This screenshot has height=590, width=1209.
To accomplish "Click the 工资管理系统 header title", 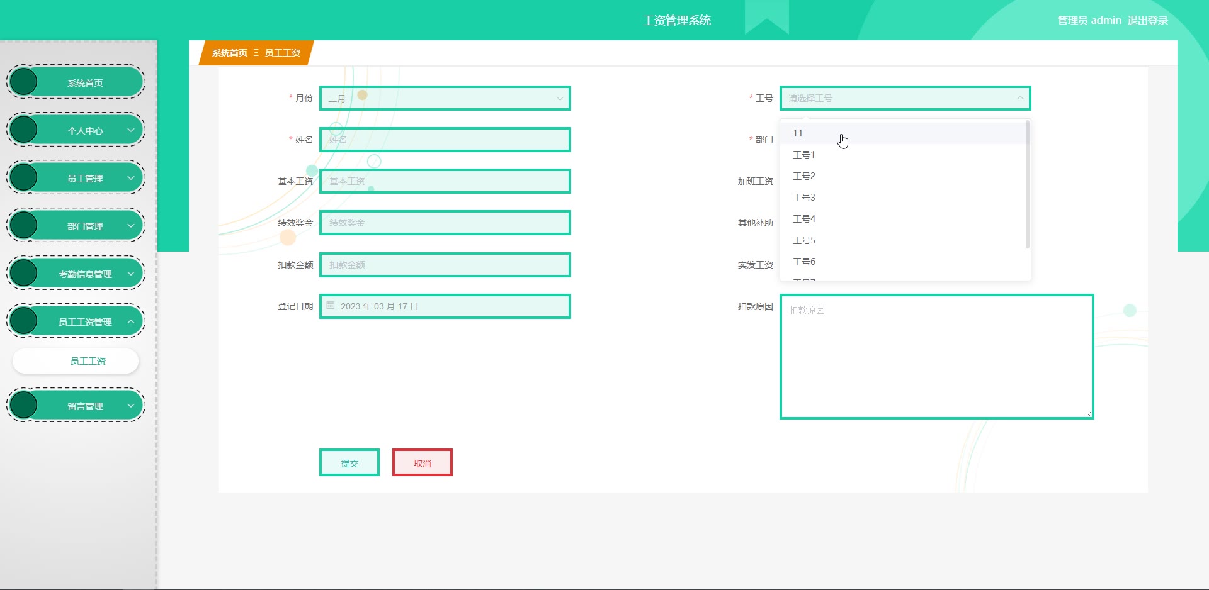I will (x=677, y=20).
